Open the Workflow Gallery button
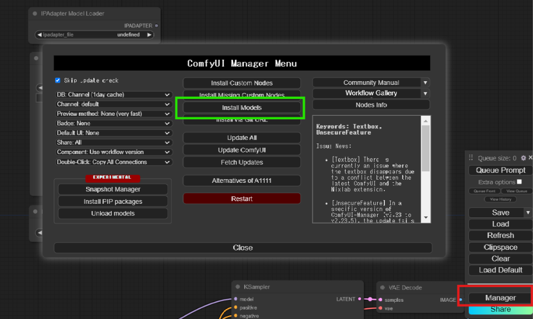 click(367, 93)
